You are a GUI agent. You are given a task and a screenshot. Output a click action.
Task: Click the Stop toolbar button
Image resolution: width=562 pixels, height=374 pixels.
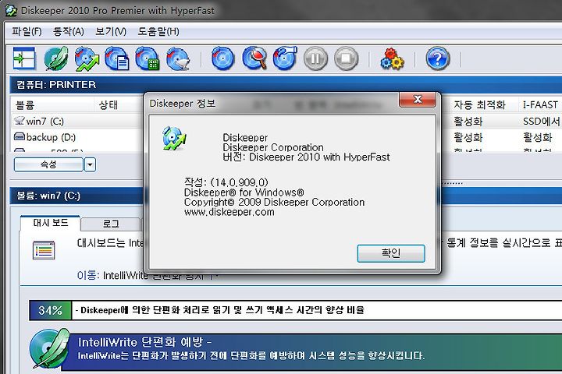[x=346, y=58]
